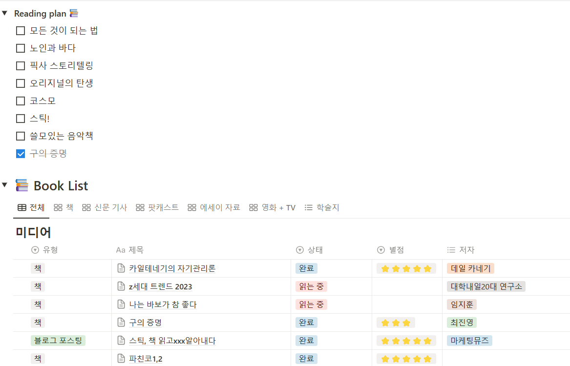
Task: Collapse the Reading plan toggle arrow
Action: (x=5, y=14)
